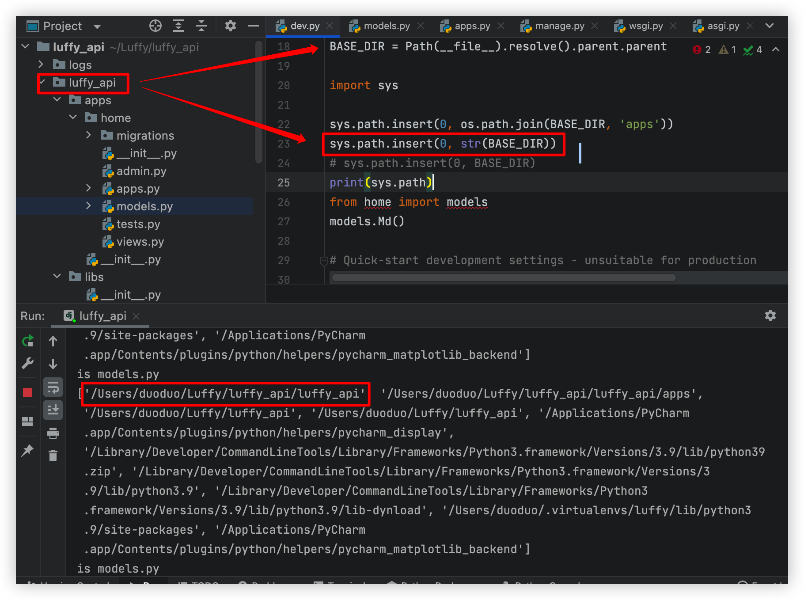The width and height of the screenshot is (804, 600).
Task: Close the luffy_api run tab
Action: (x=136, y=316)
